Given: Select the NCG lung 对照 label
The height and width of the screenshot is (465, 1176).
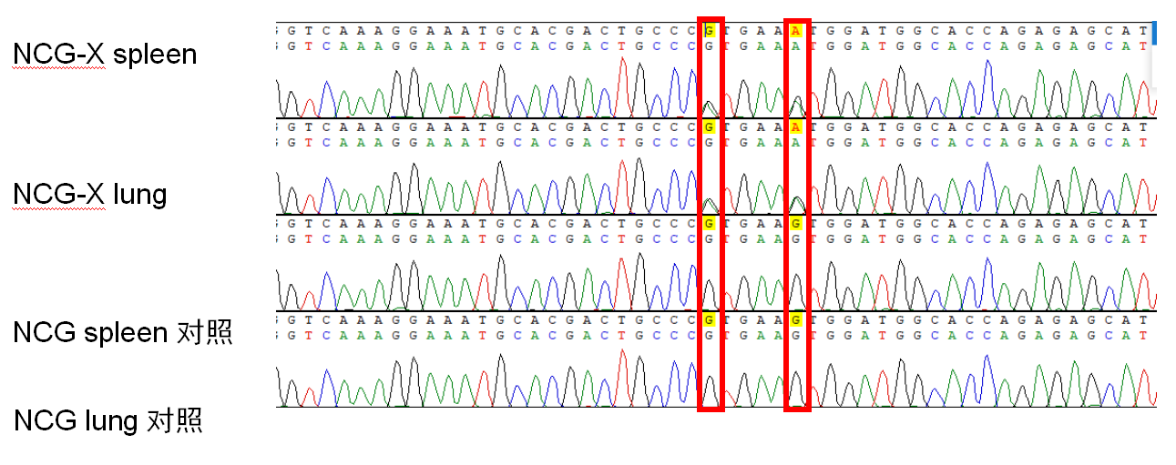Looking at the screenshot, I should (x=107, y=420).
